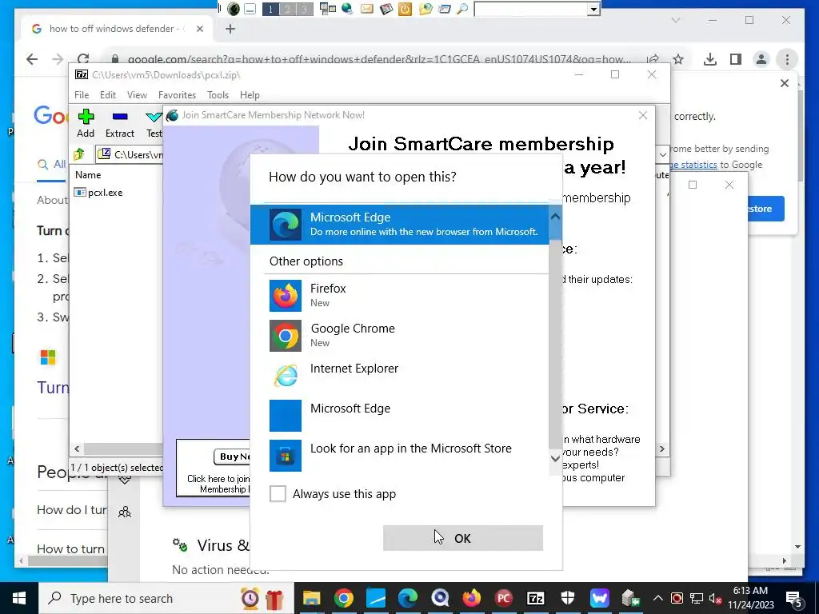Expand the 7-Zip address path dropdown
Image resolution: width=819 pixels, height=614 pixels.
662,154
